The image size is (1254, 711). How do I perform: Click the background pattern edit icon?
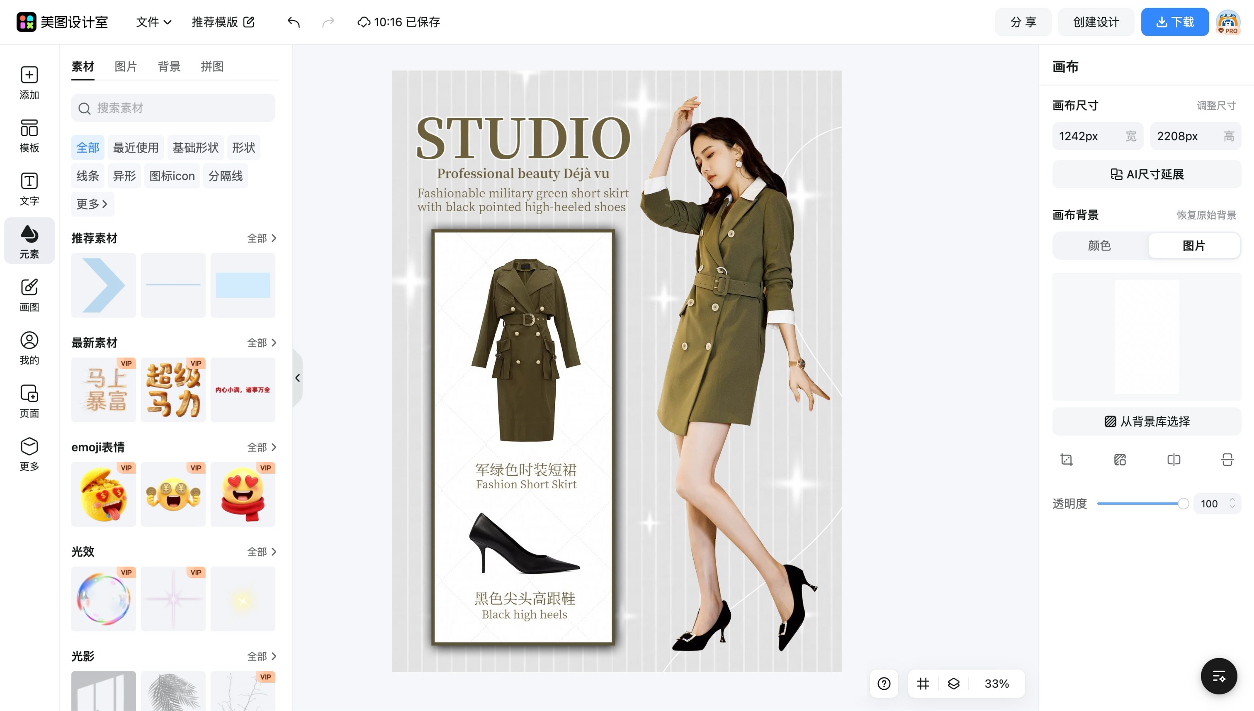pyautogui.click(x=1120, y=460)
